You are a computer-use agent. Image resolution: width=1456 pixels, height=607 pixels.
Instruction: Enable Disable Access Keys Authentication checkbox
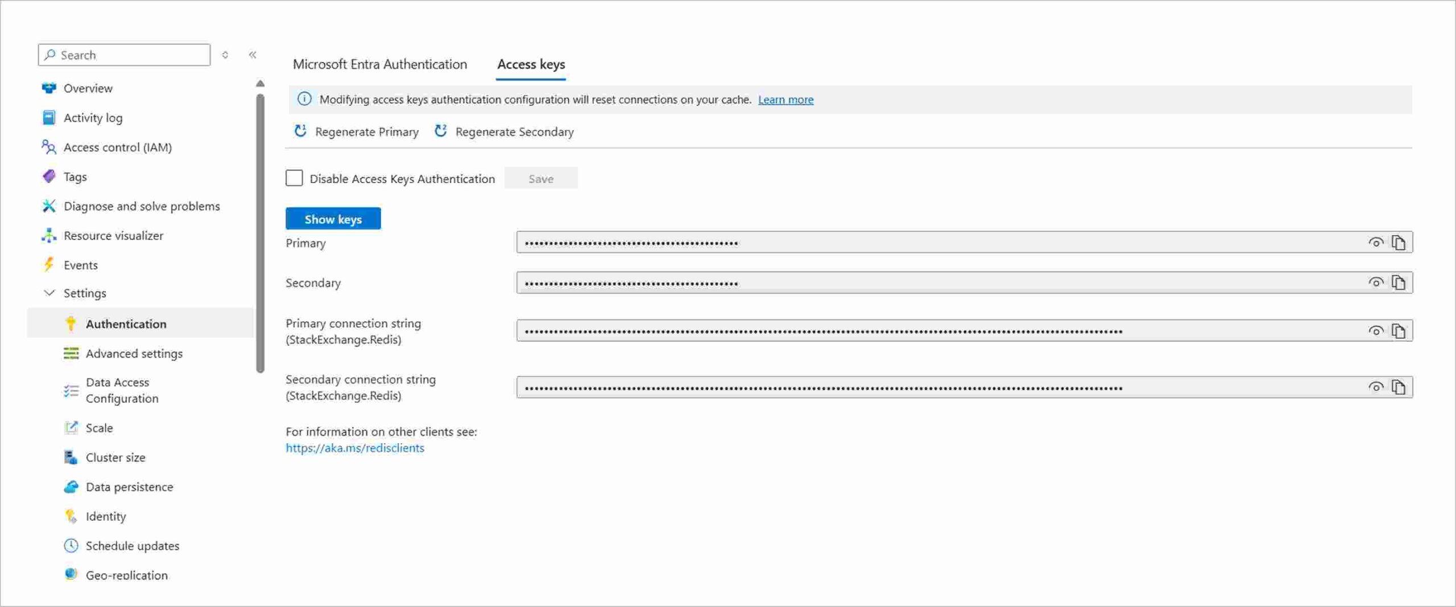pyautogui.click(x=294, y=178)
